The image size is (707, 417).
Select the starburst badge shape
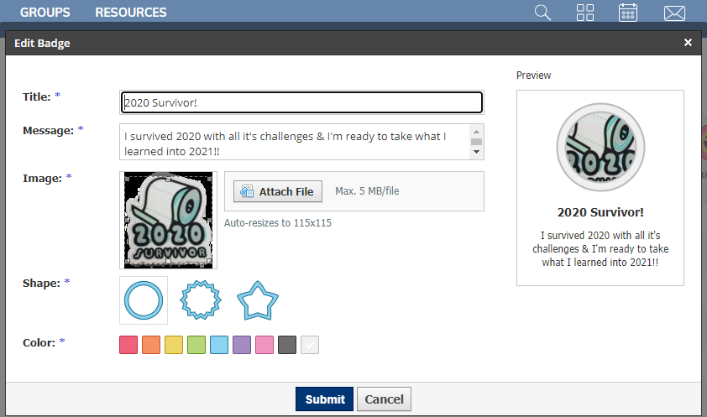[x=201, y=300]
